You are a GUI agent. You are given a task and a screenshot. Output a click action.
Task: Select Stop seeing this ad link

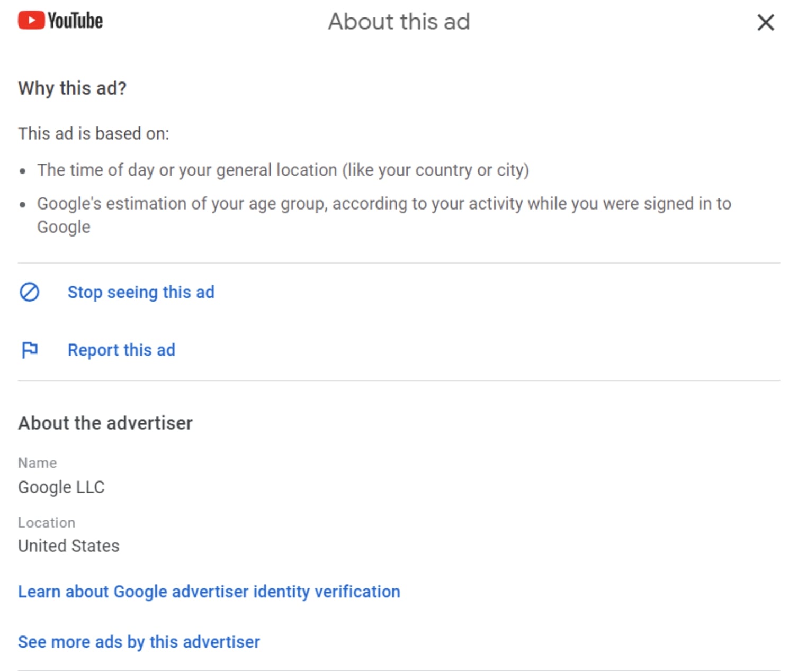click(x=141, y=292)
